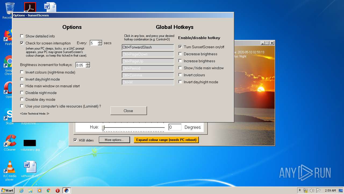Increase brightness increment spinner value

pos(88,64)
